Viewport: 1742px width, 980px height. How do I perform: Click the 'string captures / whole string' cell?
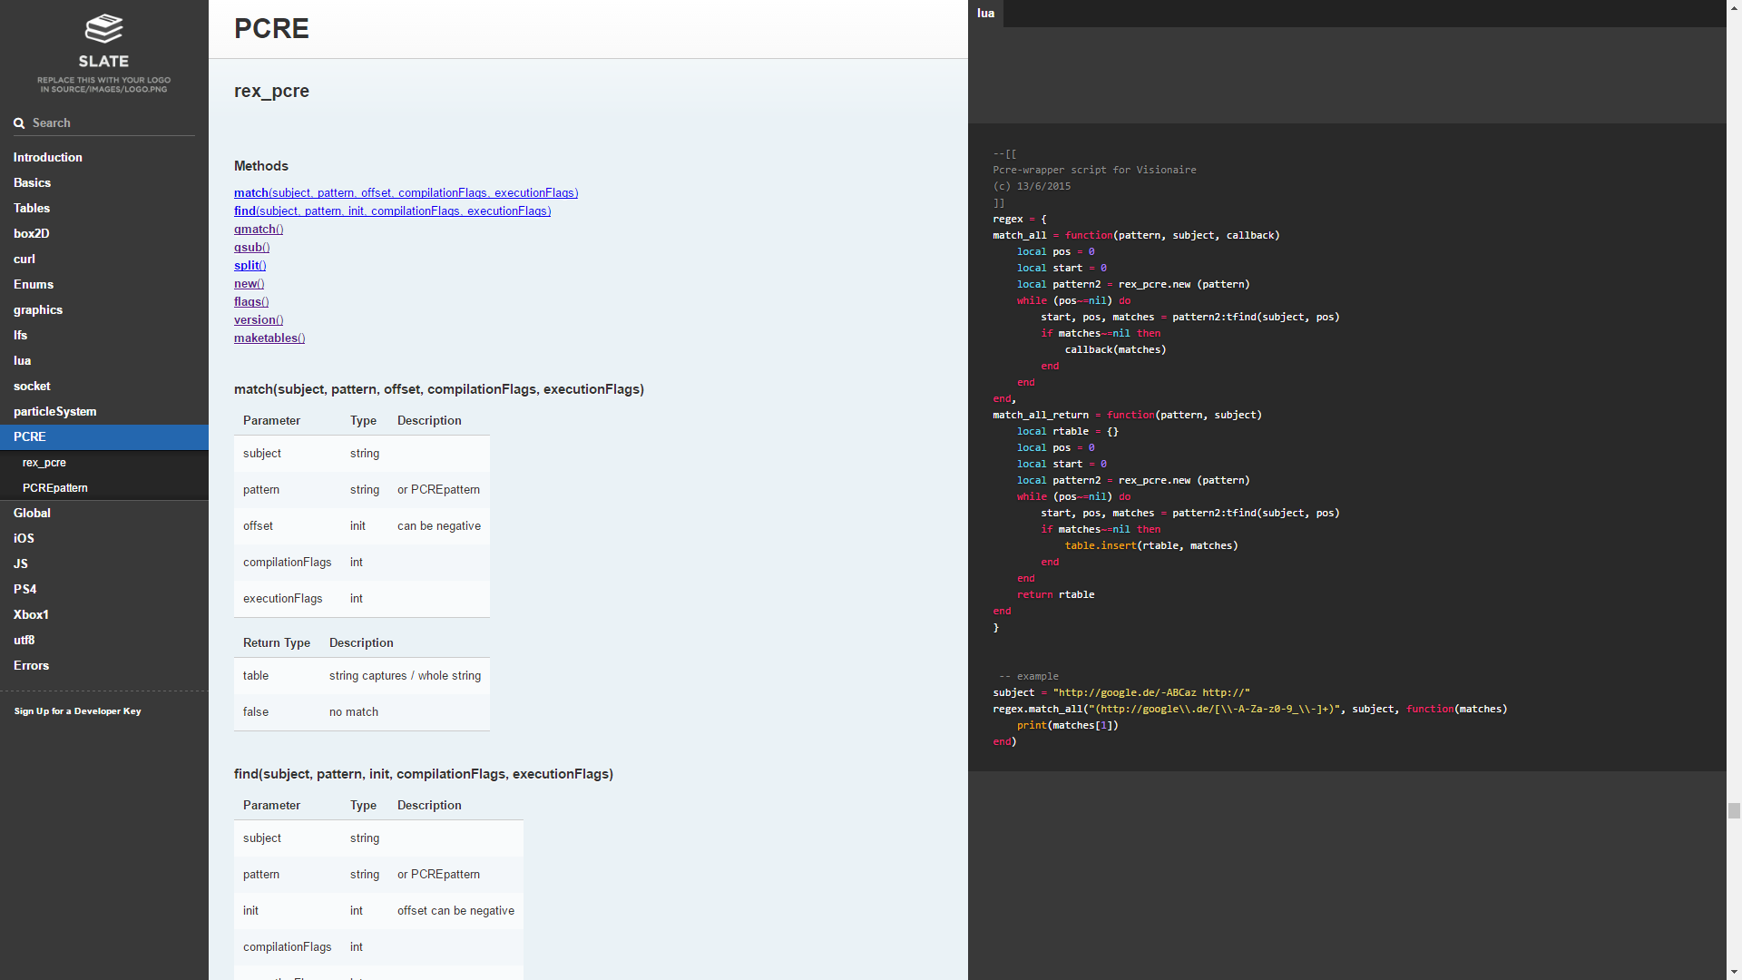click(405, 676)
